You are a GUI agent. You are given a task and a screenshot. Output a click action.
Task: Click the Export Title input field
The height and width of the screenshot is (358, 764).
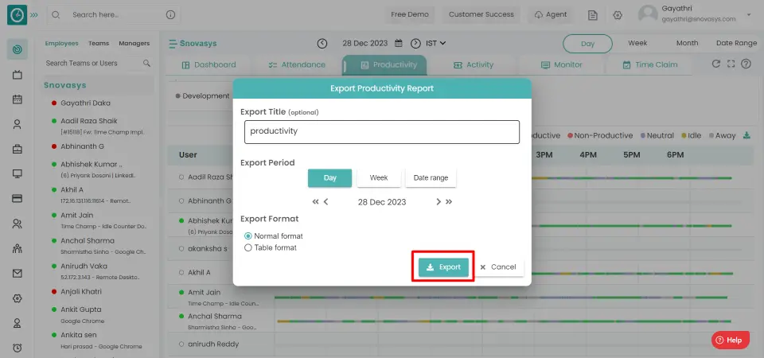(x=382, y=132)
